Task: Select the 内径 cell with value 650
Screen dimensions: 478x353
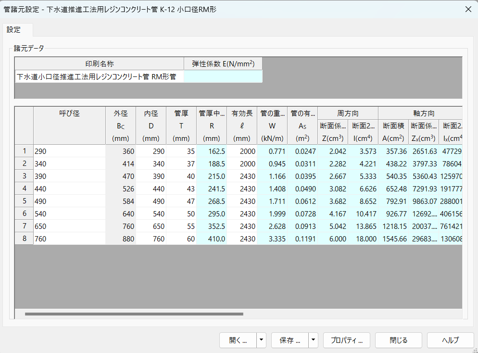Action: (x=151, y=226)
